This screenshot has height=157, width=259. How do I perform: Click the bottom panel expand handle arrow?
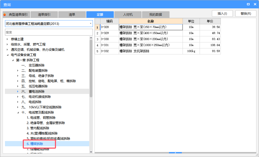click(x=176, y=153)
